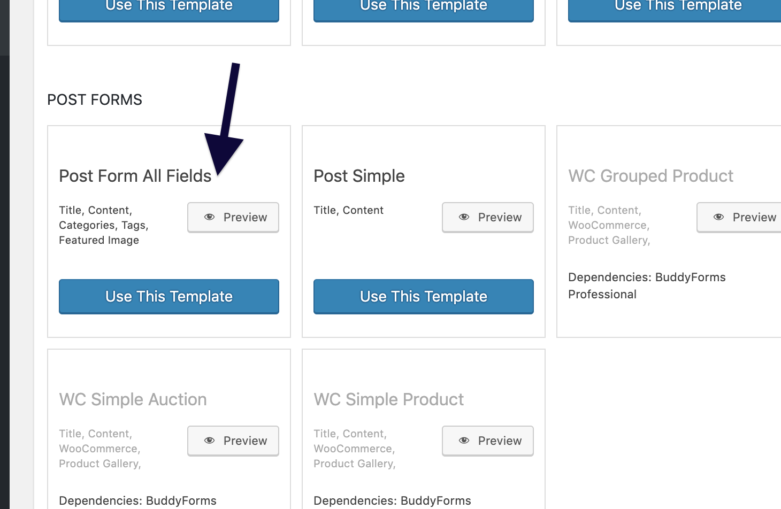Preview the WC Simple Auction template

tap(233, 441)
